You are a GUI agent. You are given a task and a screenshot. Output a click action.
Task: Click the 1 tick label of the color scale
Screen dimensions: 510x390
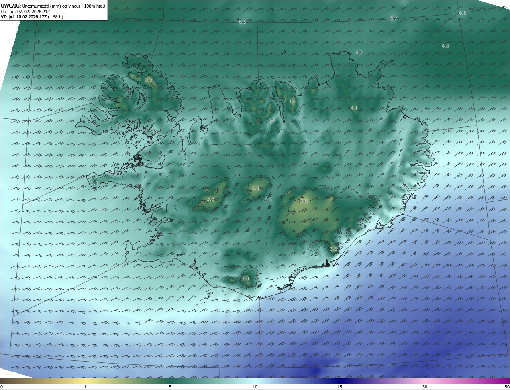(x=85, y=387)
